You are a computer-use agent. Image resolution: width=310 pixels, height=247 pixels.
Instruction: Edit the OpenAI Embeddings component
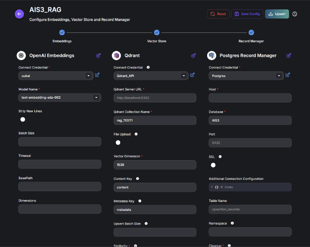(x=98, y=55)
